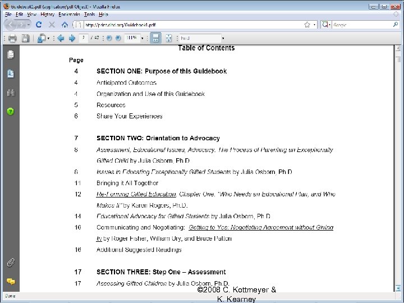Open the recent pages history dropdown
The image size is (404, 303).
click(x=29, y=25)
